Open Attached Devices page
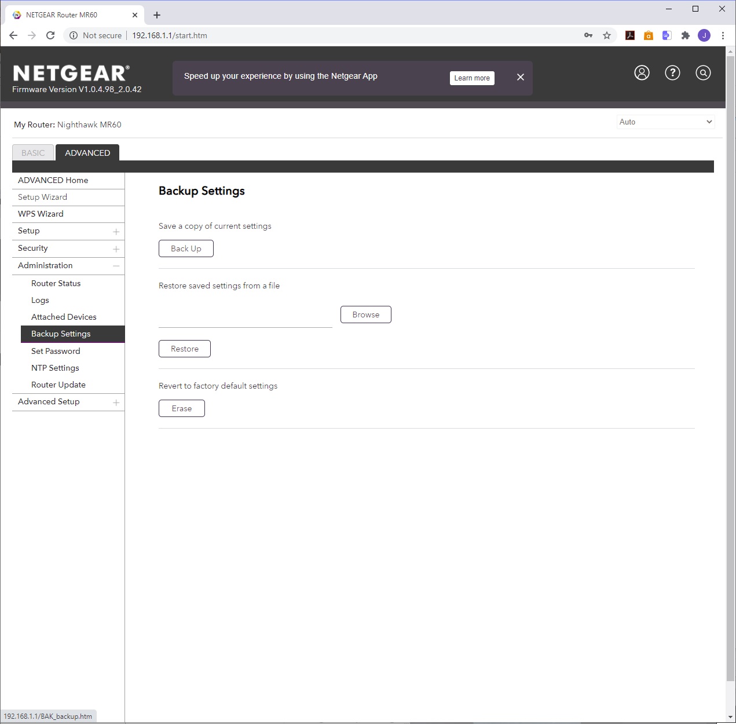This screenshot has height=724, width=736. [x=64, y=317]
